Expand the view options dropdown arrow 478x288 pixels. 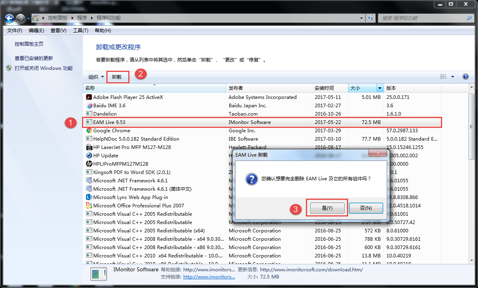[453, 77]
